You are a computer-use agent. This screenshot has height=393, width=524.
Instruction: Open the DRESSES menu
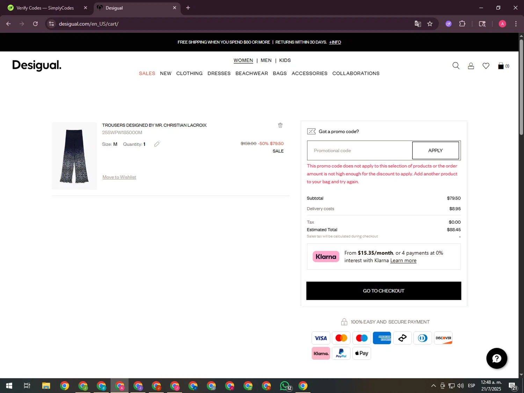[x=219, y=73]
